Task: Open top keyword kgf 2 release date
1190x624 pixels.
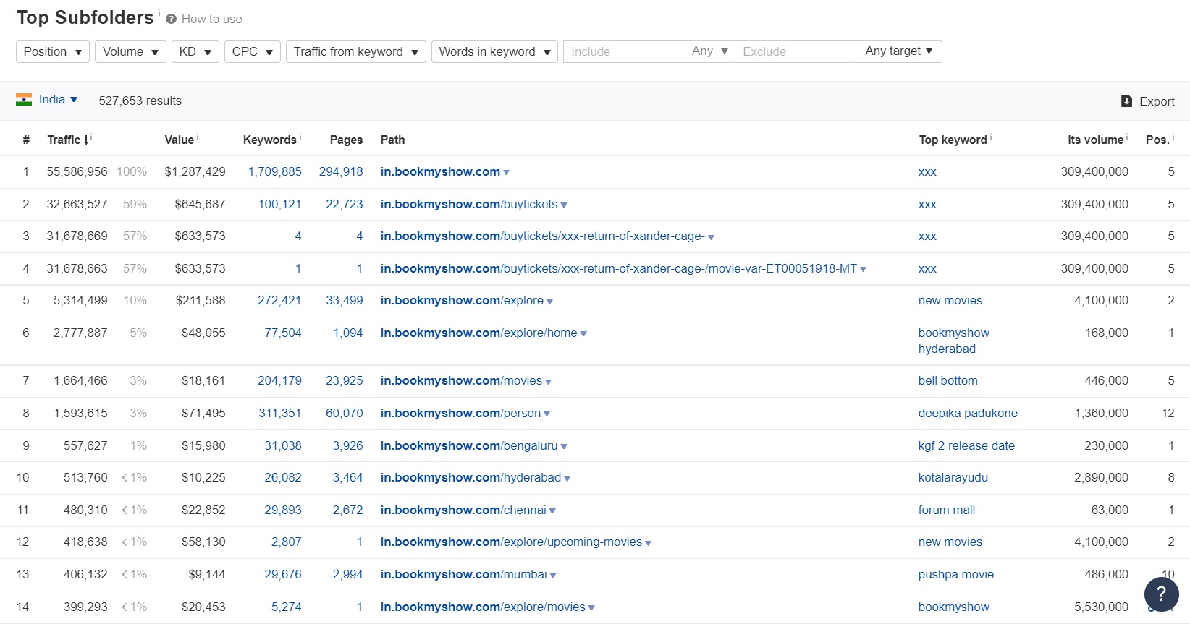Action: 966,445
